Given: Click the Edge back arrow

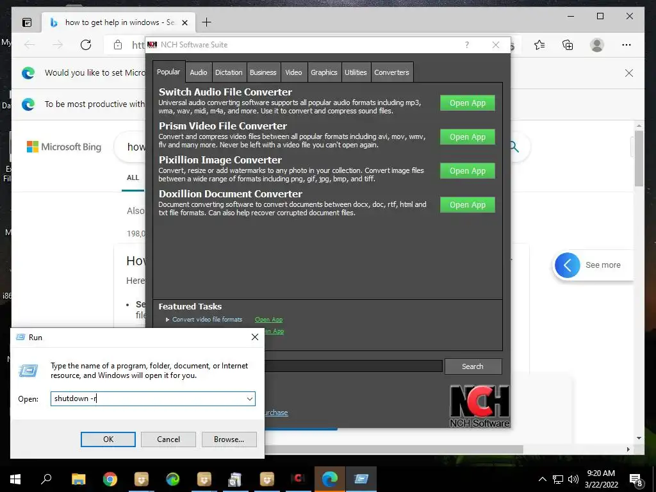Looking at the screenshot, I should (29, 45).
